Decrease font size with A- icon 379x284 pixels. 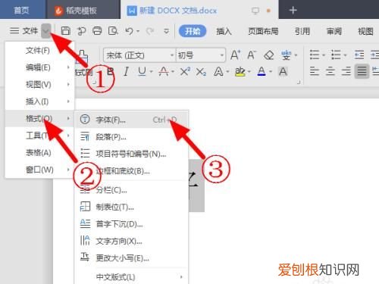pyautogui.click(x=252, y=55)
